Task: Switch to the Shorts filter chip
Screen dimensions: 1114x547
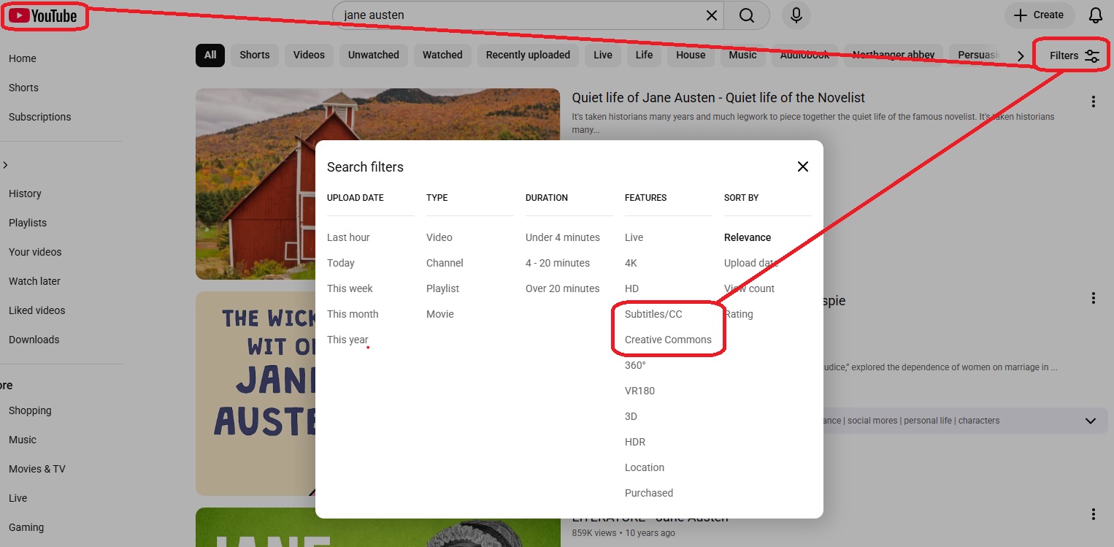Action: 254,55
